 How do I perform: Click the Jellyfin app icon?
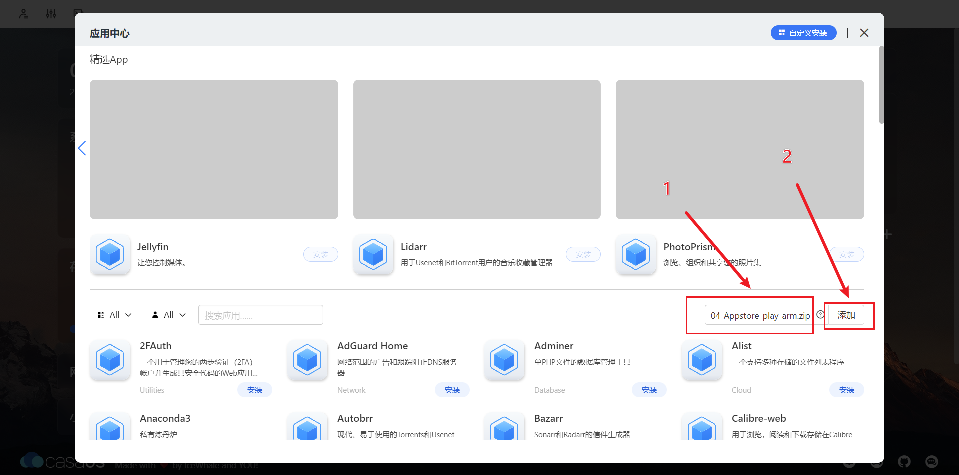pos(110,254)
